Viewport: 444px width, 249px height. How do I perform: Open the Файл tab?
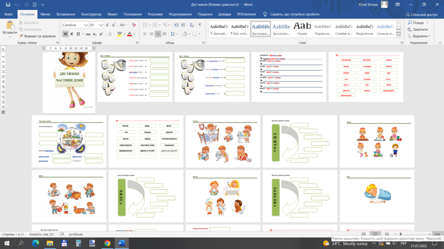pyautogui.click(x=9, y=14)
